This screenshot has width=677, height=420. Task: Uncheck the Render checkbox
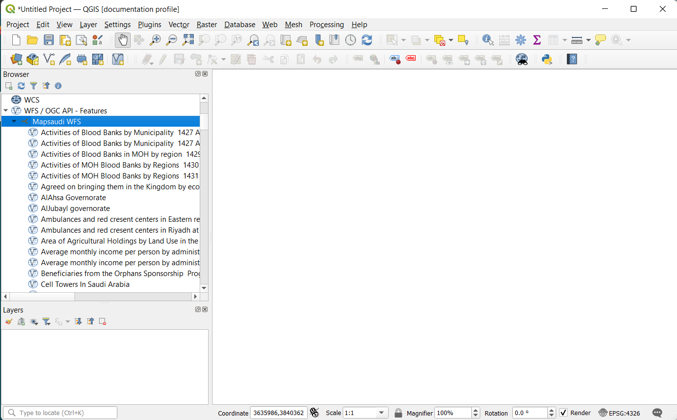(x=563, y=413)
